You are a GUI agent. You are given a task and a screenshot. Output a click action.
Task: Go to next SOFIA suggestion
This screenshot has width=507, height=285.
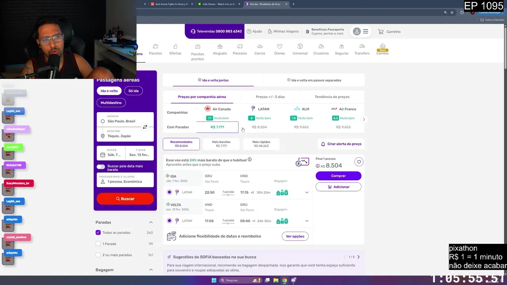click(358, 257)
